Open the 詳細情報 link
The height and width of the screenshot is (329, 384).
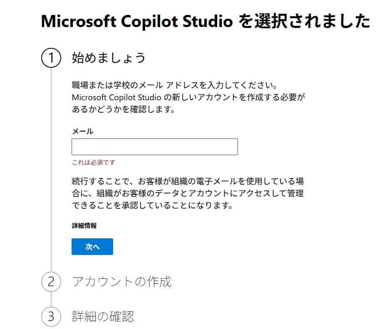[84, 226]
